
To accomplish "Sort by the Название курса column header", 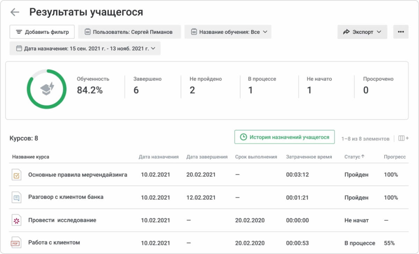I will point(31,157).
